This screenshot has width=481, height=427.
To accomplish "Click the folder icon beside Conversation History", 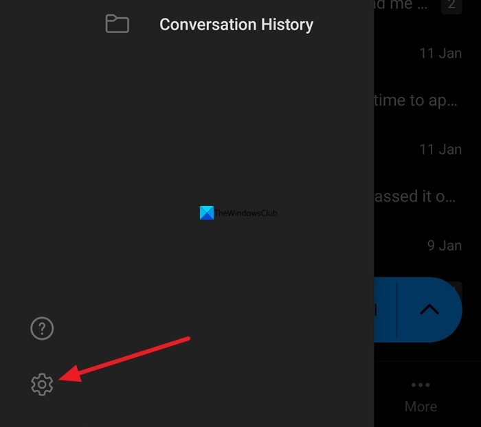I will point(118,24).
